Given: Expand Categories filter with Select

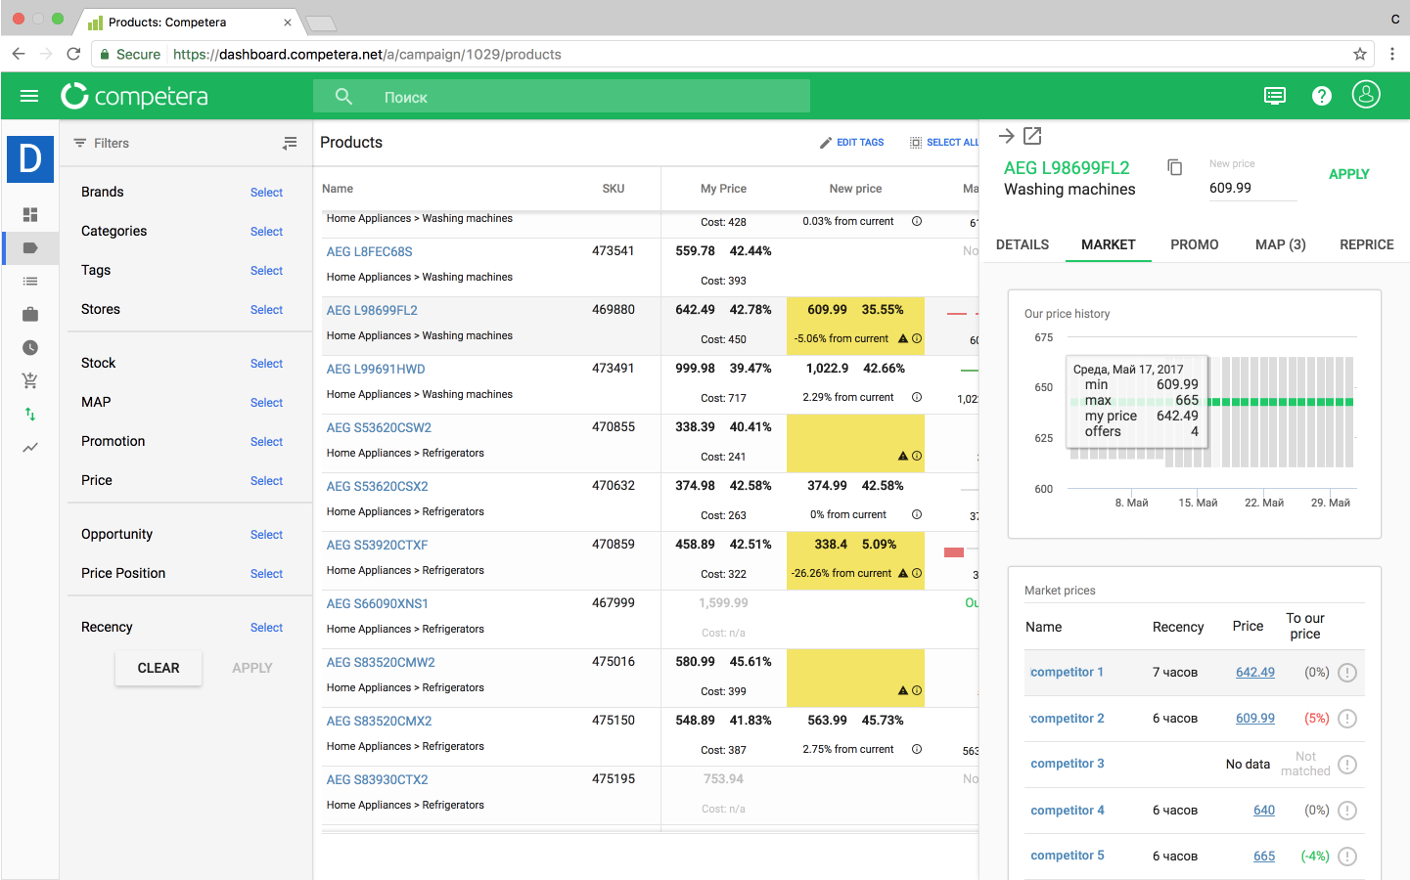Looking at the screenshot, I should (x=266, y=232).
